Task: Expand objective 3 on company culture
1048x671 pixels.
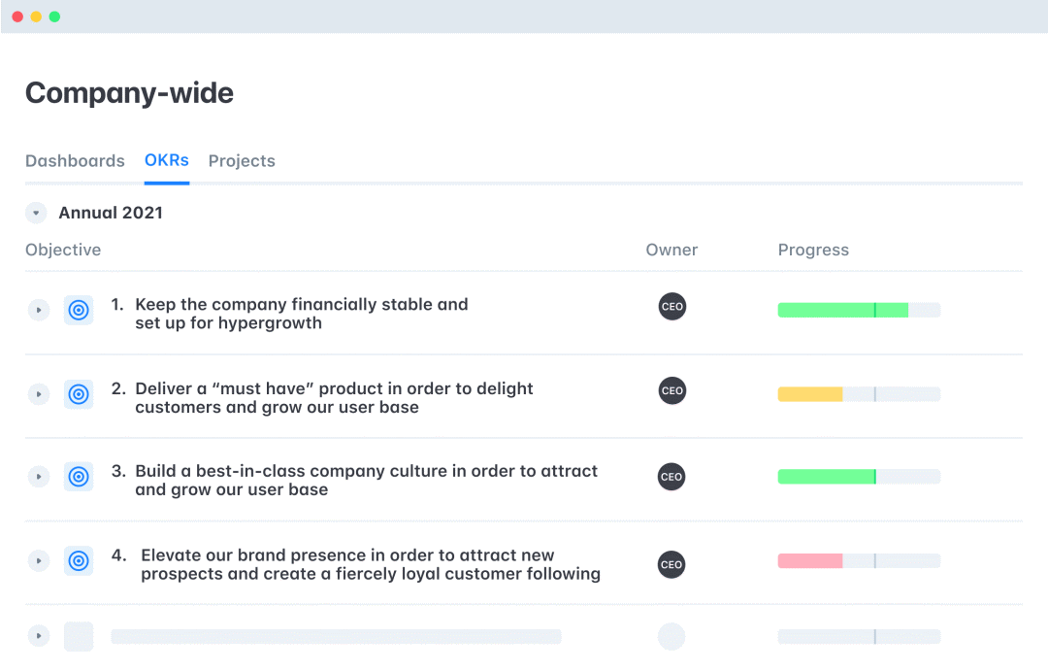Action: 38,477
